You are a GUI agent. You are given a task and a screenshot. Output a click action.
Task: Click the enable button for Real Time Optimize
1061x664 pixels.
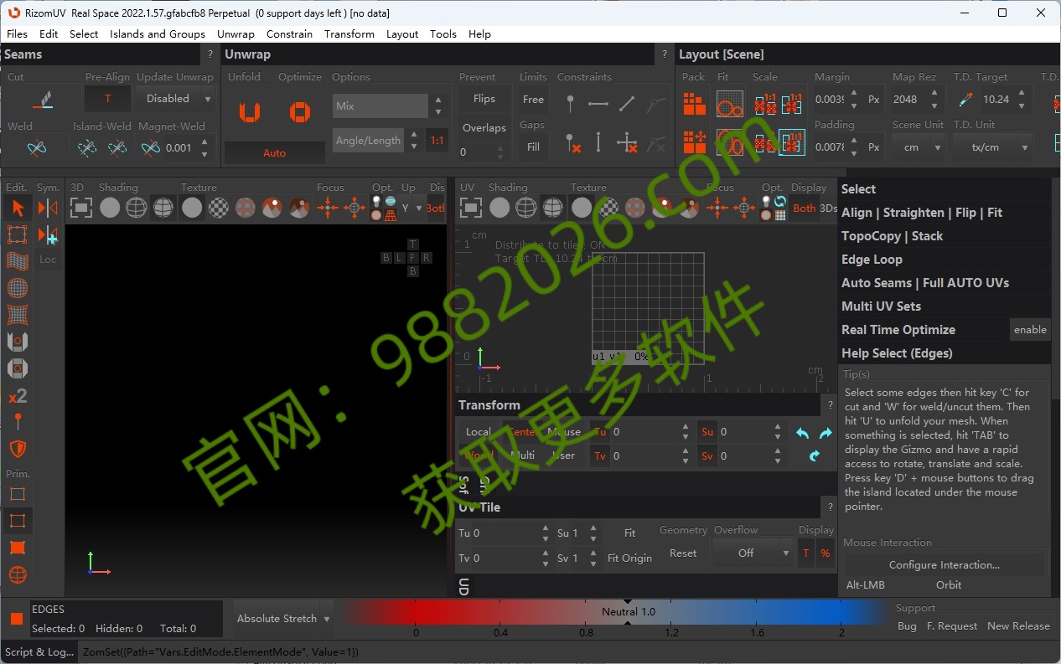[1030, 330]
